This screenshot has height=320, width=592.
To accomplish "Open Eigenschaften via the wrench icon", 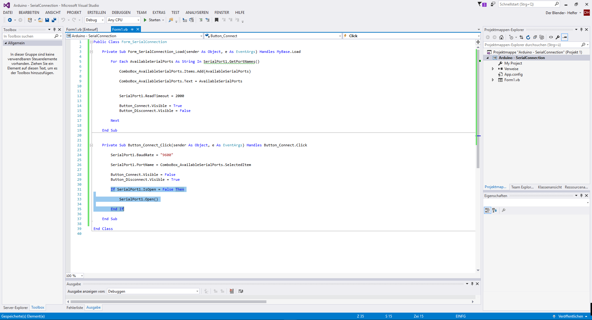I will click(558, 37).
